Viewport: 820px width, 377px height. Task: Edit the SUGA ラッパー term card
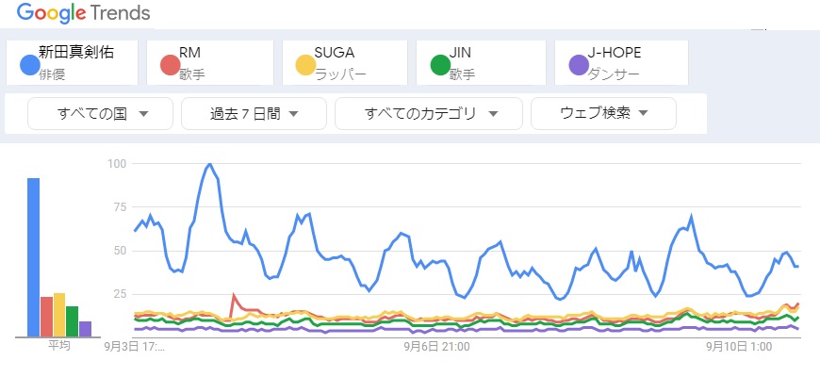347,62
